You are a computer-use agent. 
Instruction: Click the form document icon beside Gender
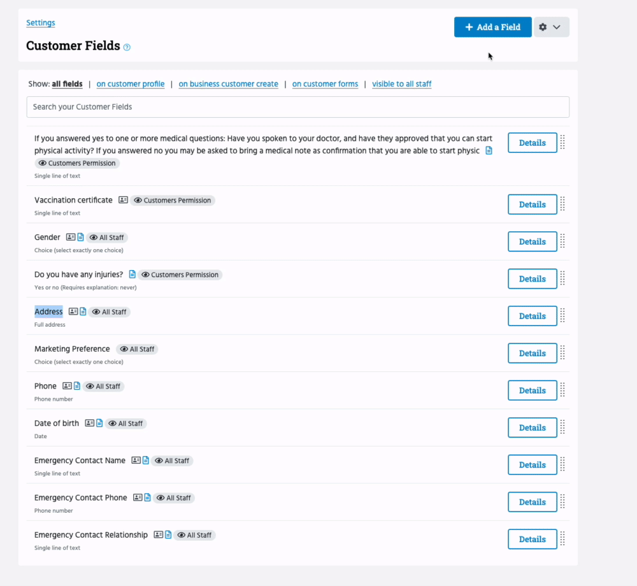tap(80, 238)
